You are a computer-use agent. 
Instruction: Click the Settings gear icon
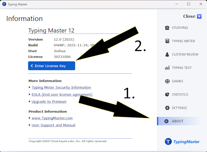(167, 108)
